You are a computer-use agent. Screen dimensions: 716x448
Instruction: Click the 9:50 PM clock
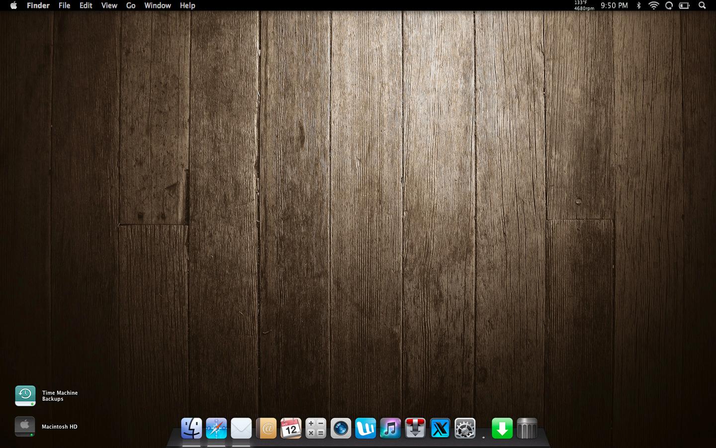[614, 5]
